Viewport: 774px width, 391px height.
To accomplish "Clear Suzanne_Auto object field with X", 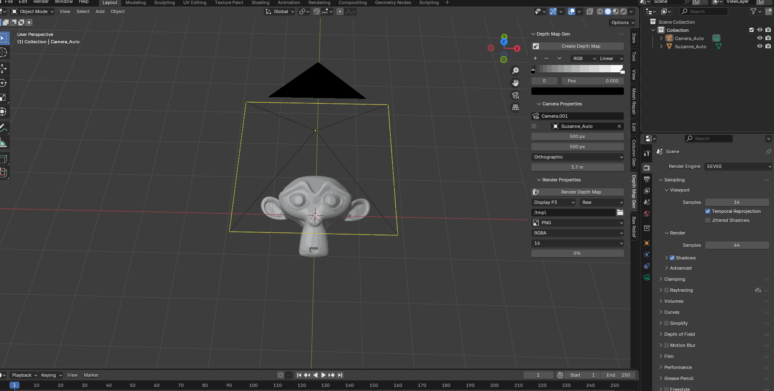I will point(619,126).
